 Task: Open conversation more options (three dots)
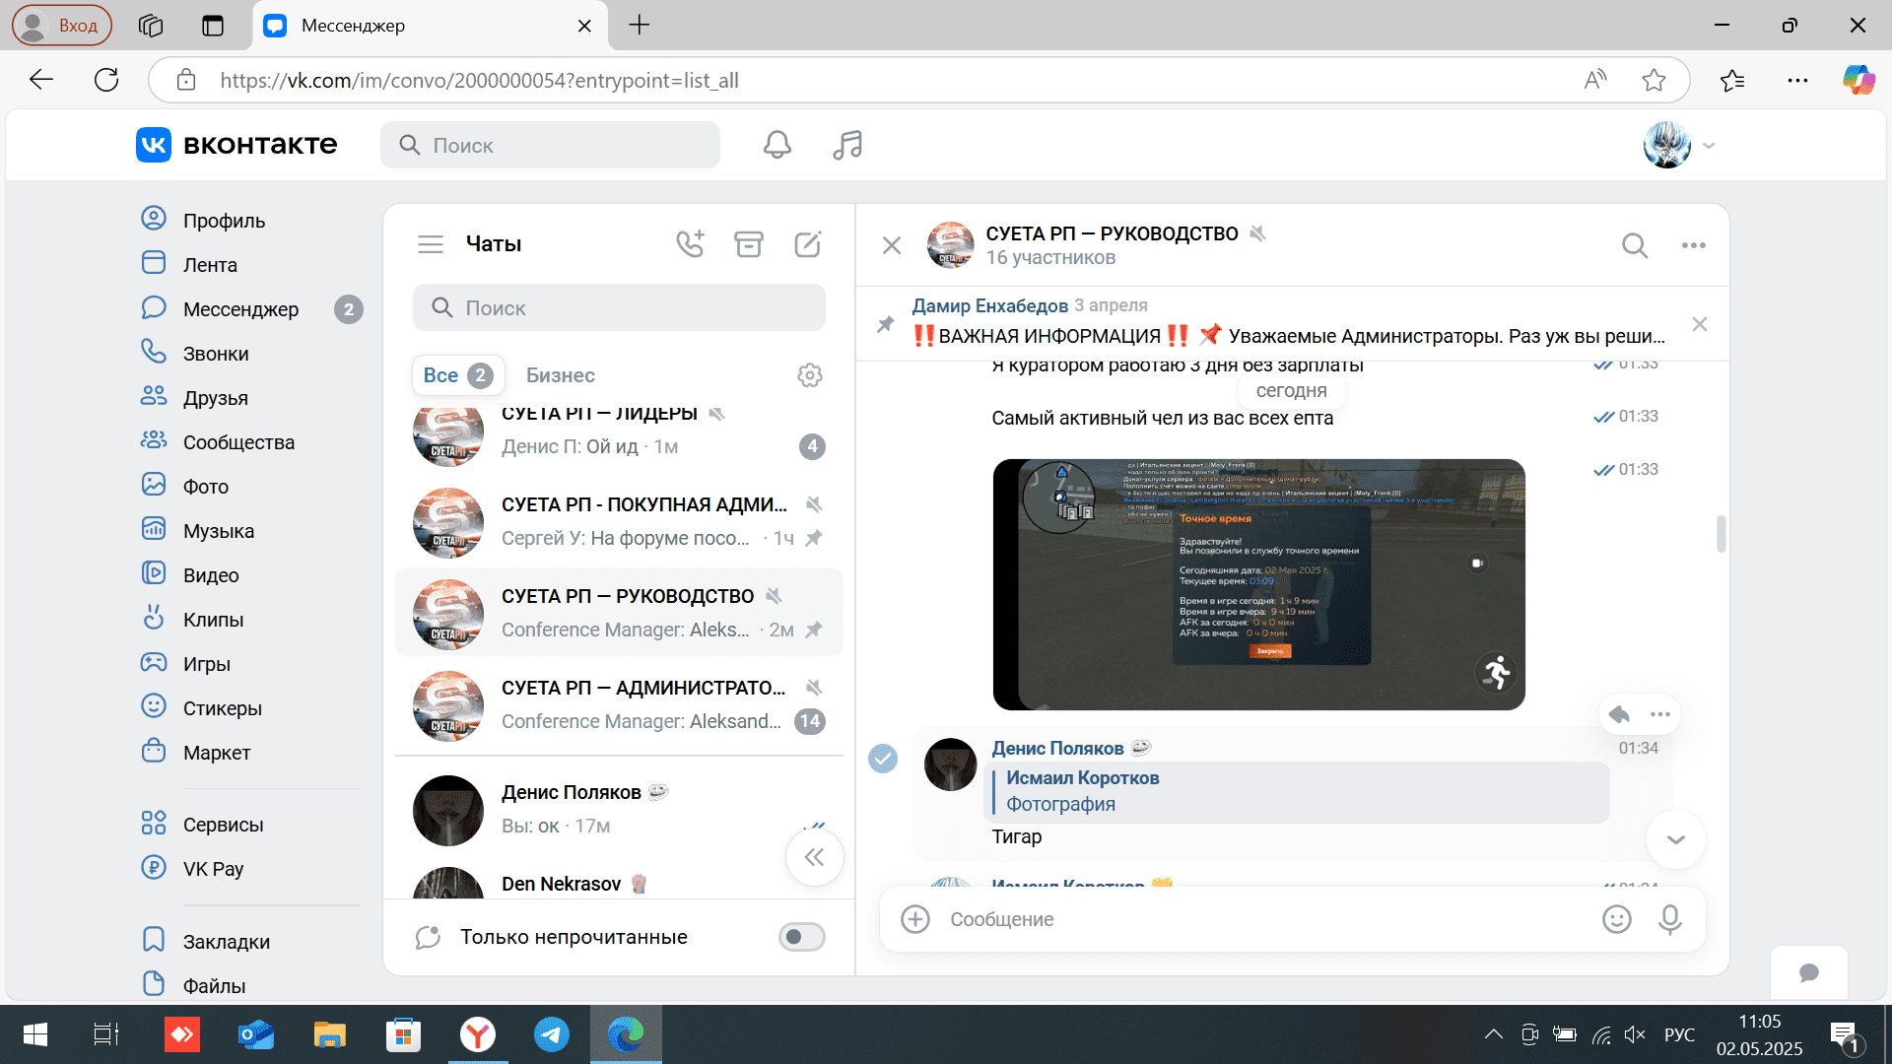point(1694,245)
